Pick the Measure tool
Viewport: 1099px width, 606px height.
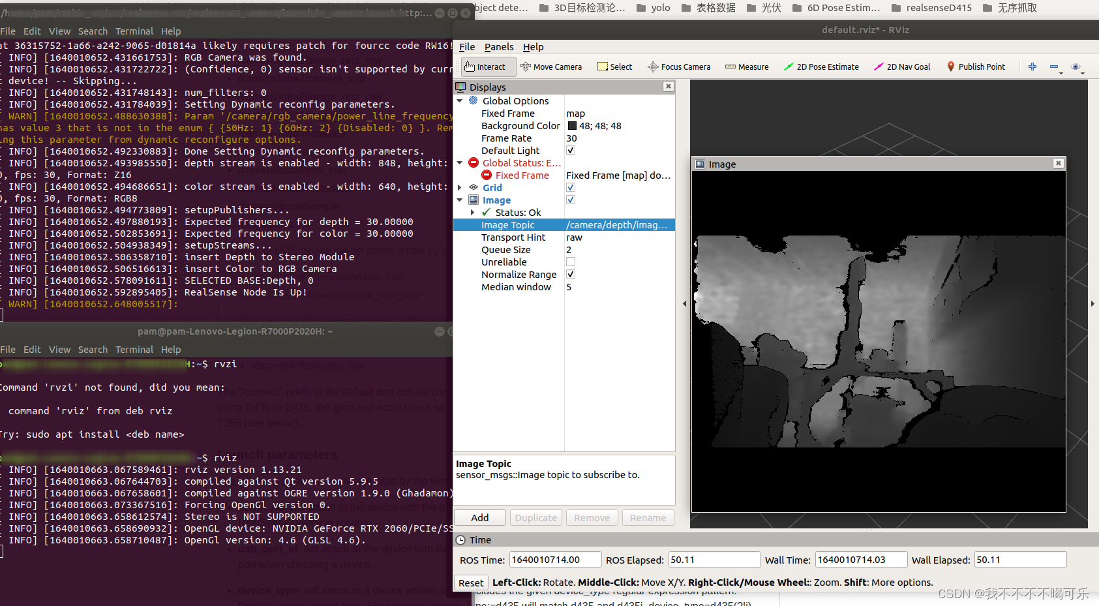coord(747,67)
